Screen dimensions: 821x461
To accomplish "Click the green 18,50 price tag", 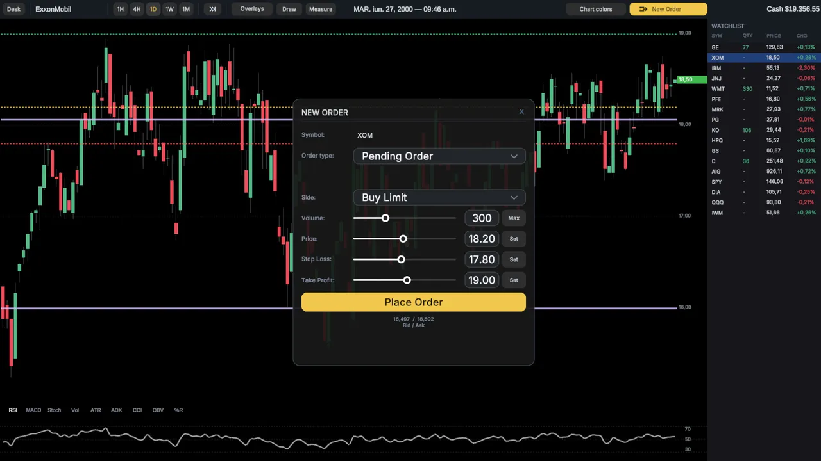I will point(692,80).
